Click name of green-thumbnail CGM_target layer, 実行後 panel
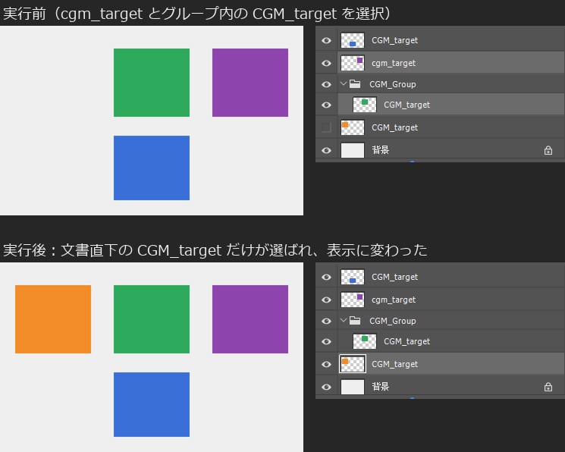The image size is (565, 452). (406, 341)
